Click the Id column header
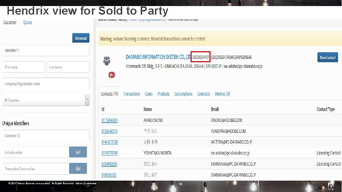This screenshot has height=192, width=342. tap(103, 109)
